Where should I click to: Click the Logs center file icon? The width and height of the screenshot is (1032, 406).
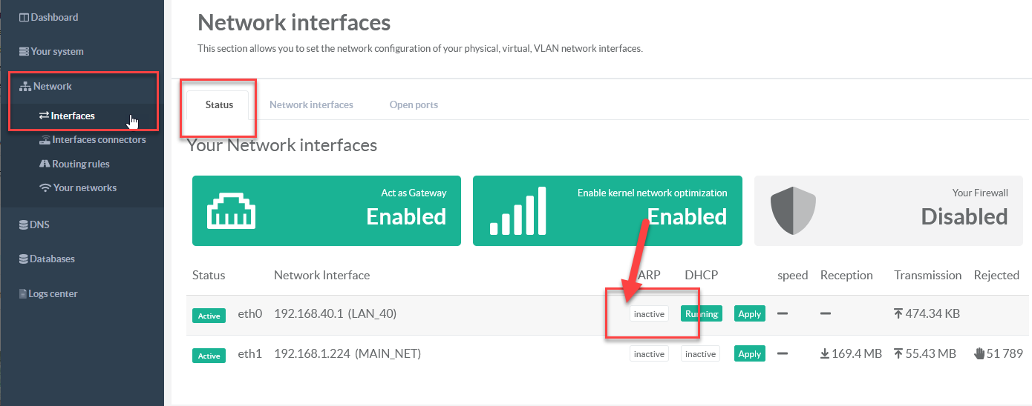point(23,294)
